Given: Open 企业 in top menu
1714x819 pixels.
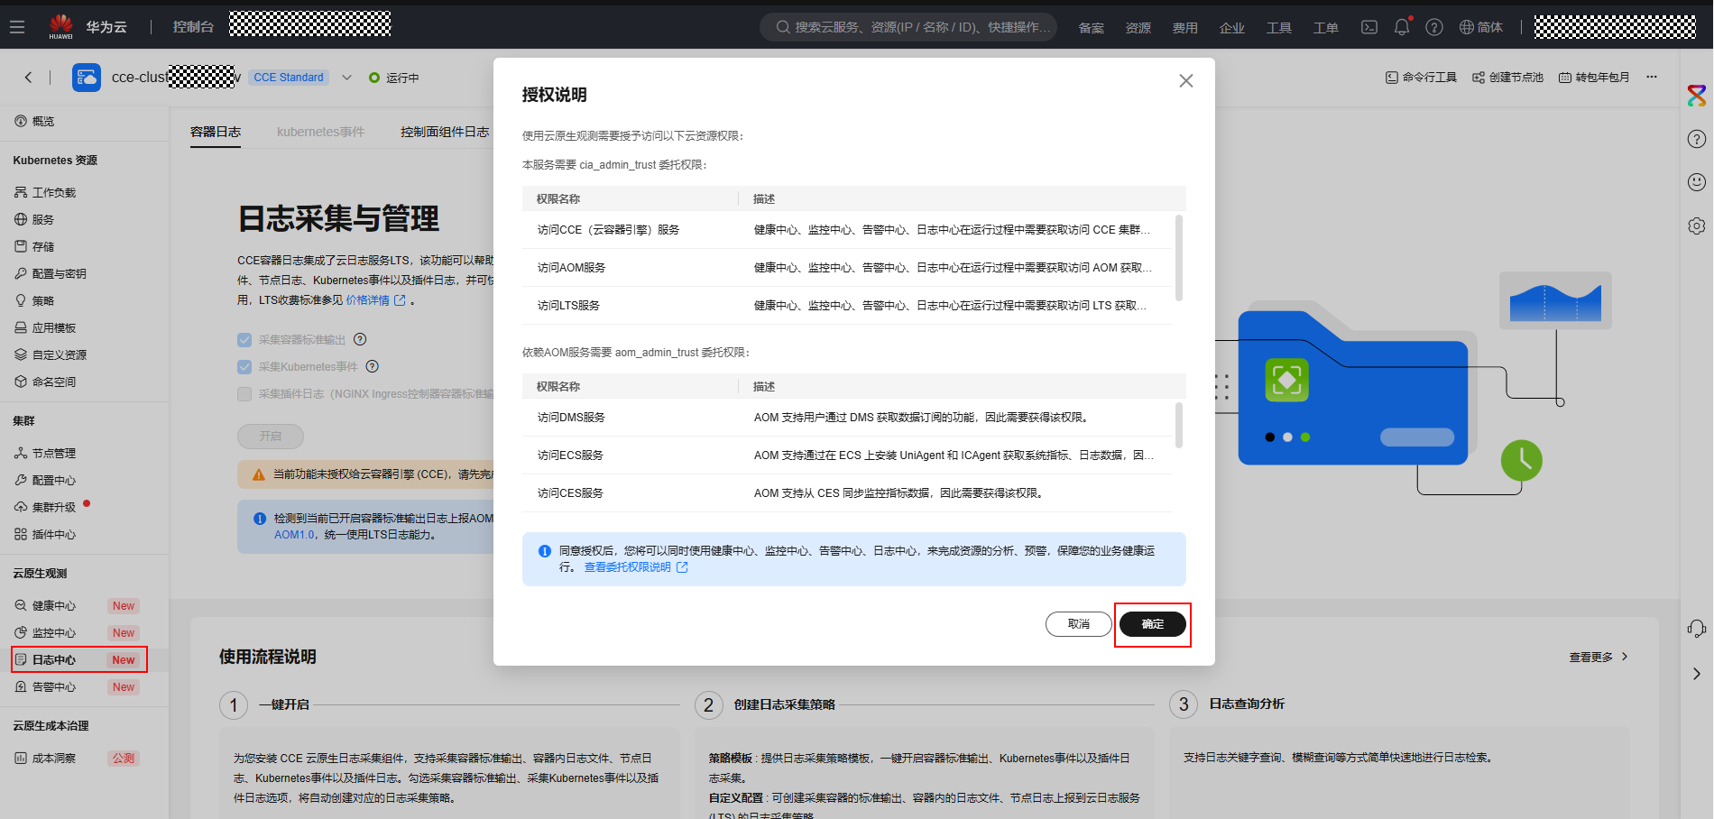Looking at the screenshot, I should point(1232,28).
